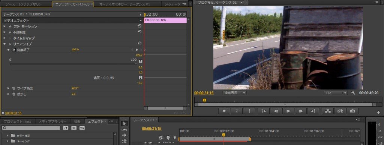Step back one frame
This screenshot has width=384, height=145.
(276, 111)
